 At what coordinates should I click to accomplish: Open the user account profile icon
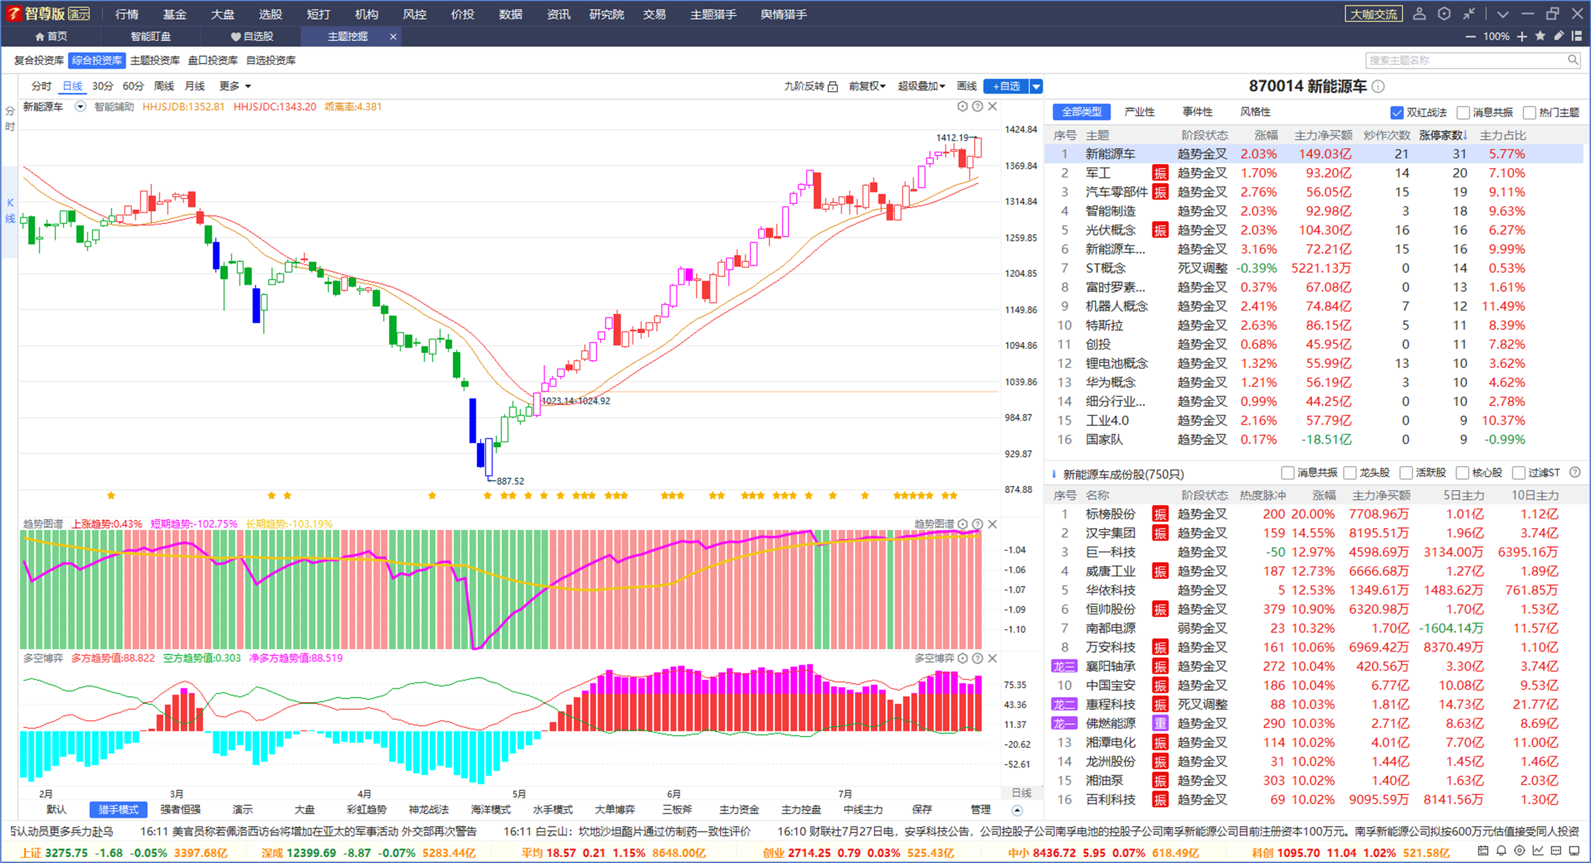[1419, 14]
